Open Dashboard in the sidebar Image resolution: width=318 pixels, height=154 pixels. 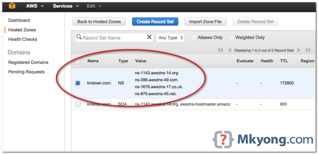click(x=19, y=20)
